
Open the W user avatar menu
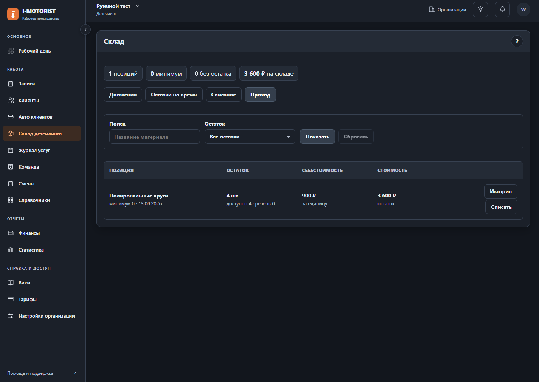coord(523,9)
